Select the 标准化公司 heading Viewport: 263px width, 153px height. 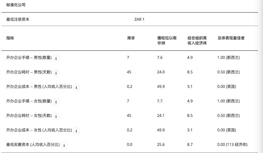click(16, 5)
